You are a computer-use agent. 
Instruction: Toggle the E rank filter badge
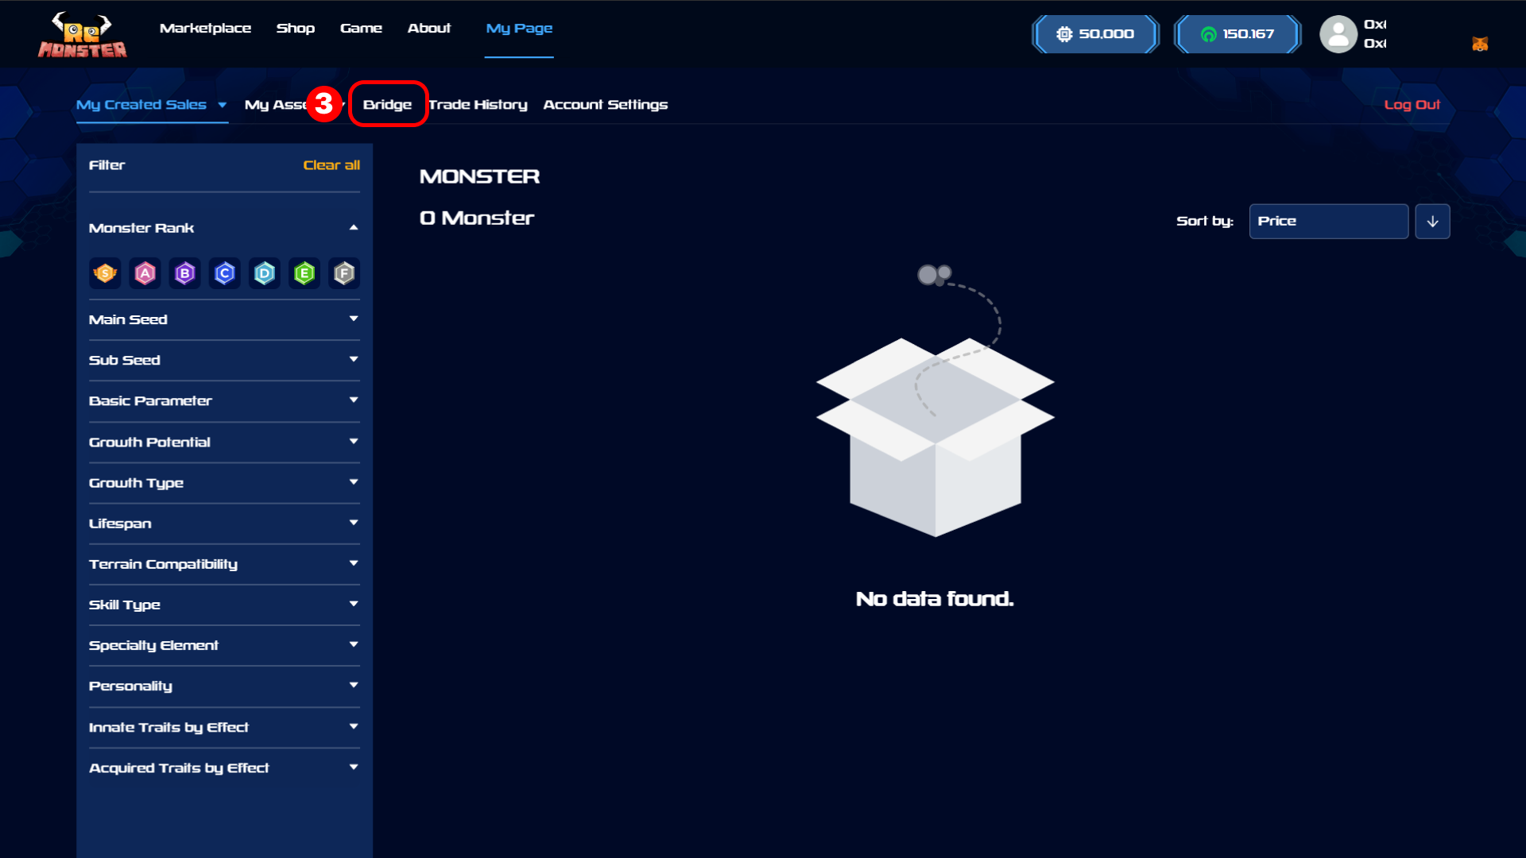point(304,273)
